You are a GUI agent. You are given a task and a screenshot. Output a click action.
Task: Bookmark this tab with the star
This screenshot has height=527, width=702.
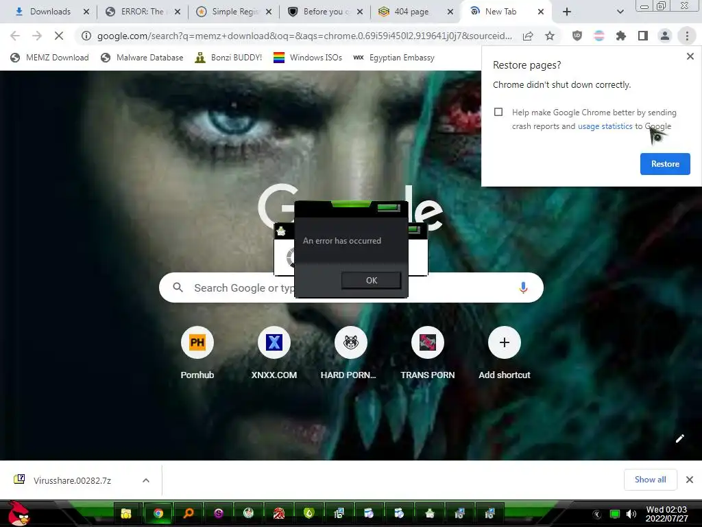(x=550, y=36)
